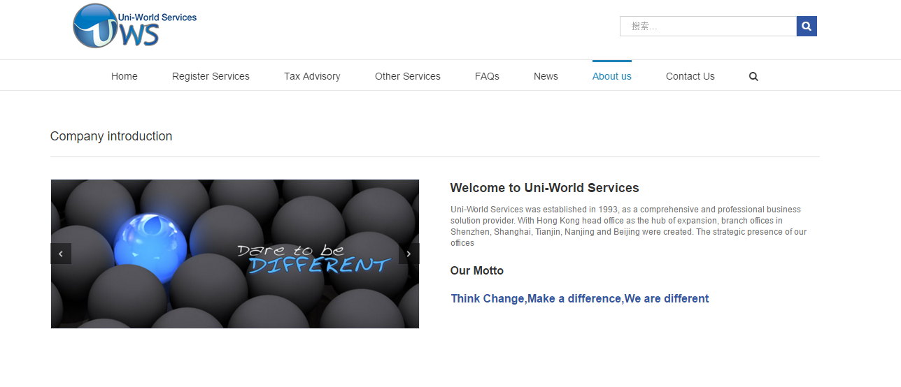Open Register Services in navigation

(211, 76)
